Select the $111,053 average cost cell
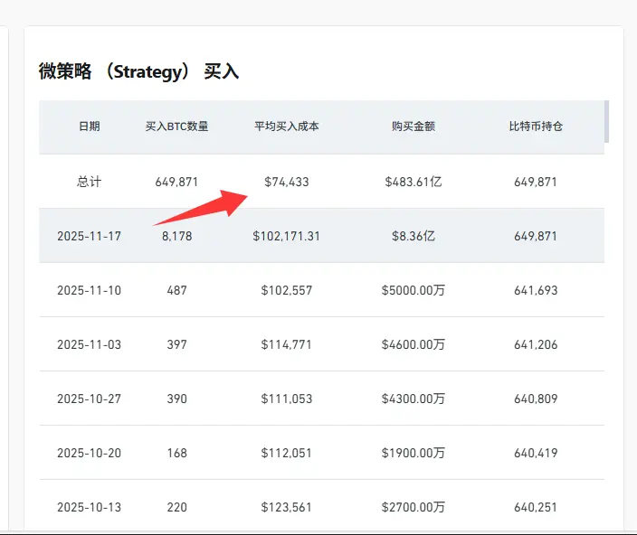This screenshot has width=637, height=535. 287,399
